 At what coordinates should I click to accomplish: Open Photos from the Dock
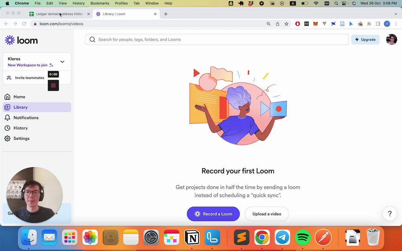pos(90,237)
